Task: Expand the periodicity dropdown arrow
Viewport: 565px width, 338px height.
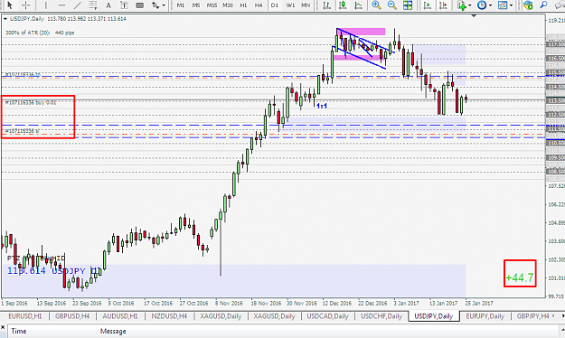Action: pyautogui.click(x=490, y=5)
